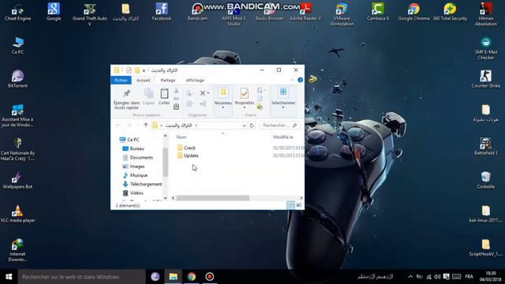Click the navigation pane vertical scrollbar

(165, 163)
